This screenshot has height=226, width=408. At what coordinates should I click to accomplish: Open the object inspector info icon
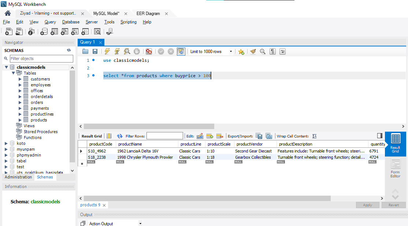point(31,32)
